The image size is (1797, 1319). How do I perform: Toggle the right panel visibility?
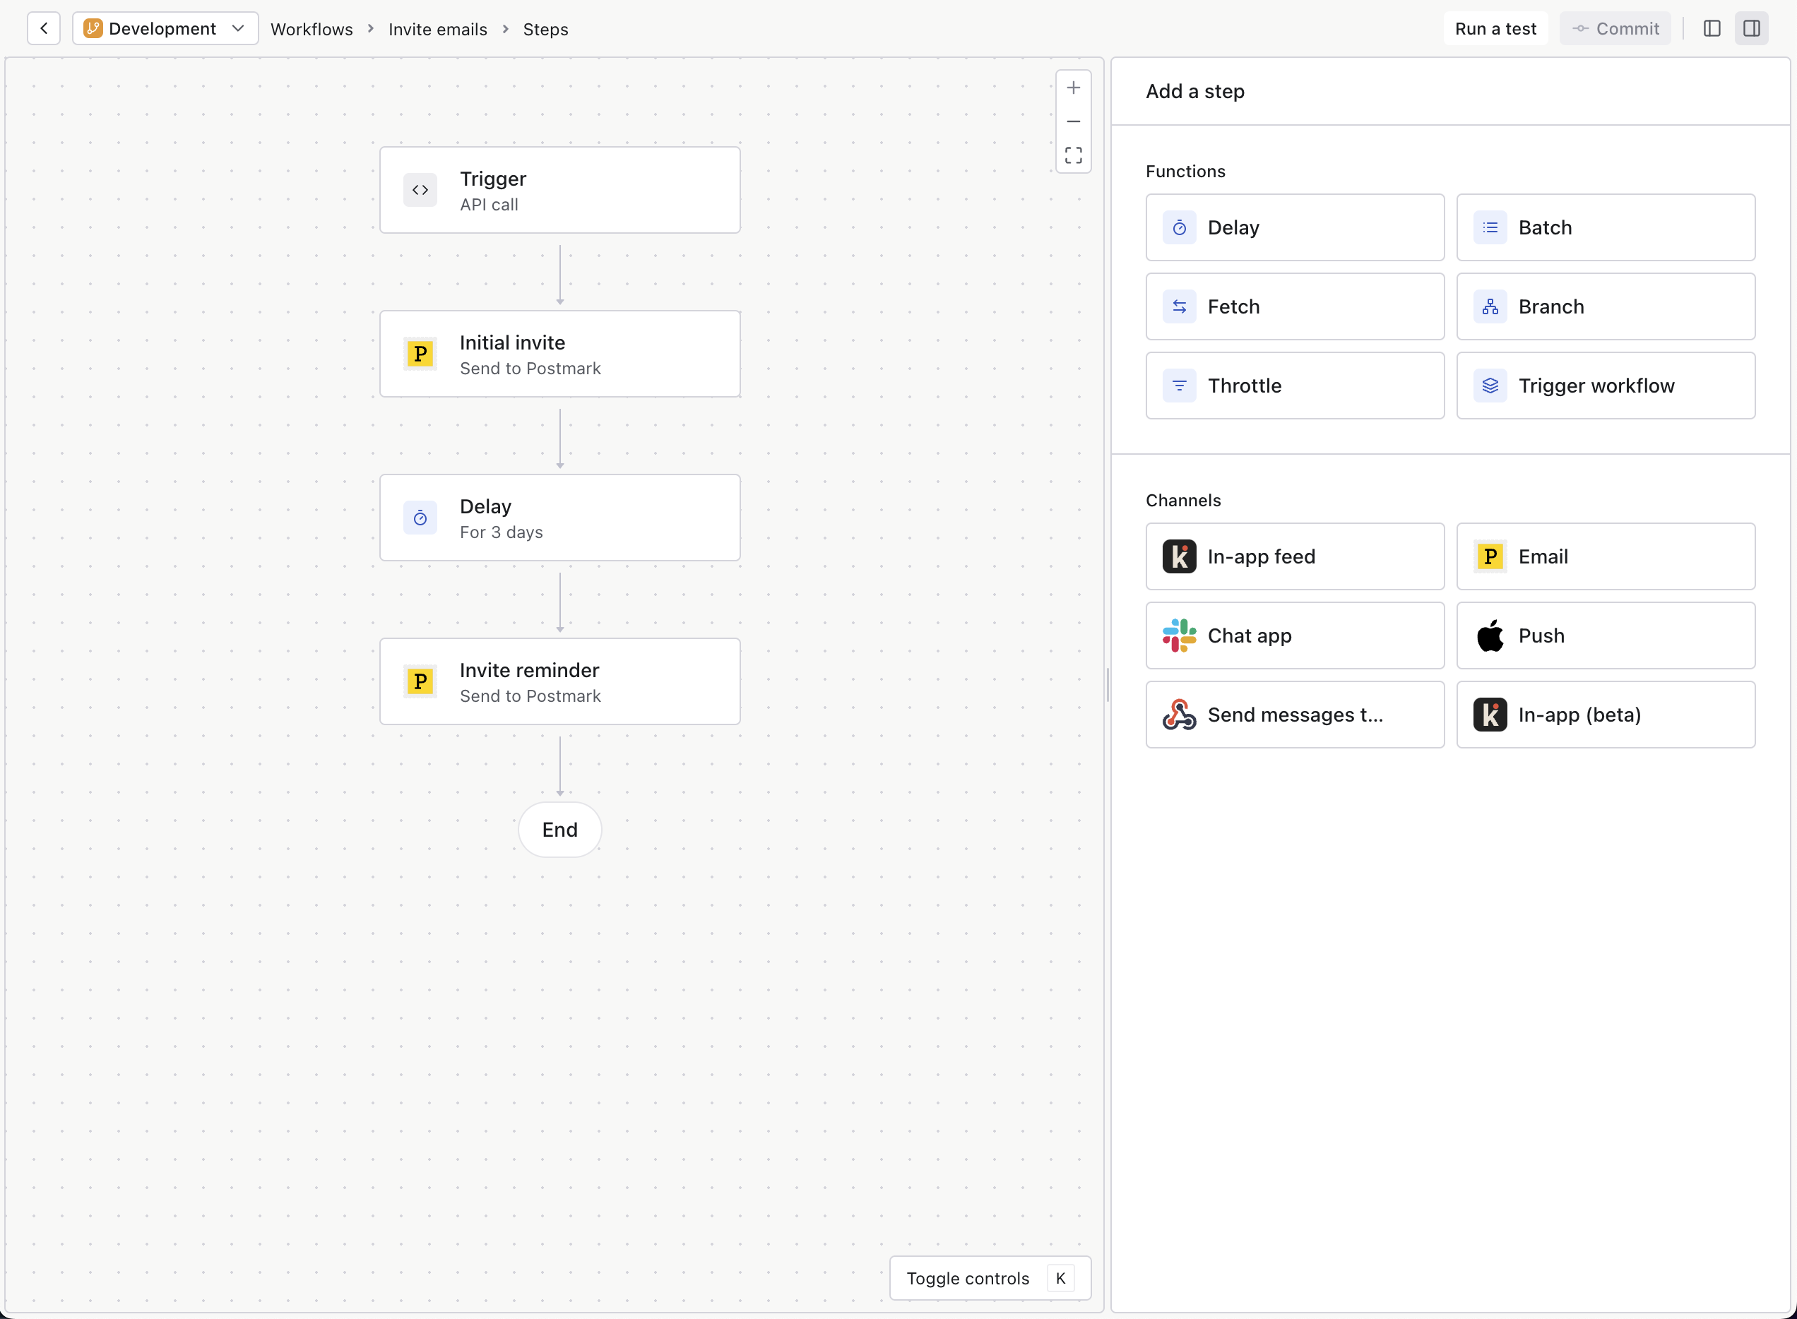point(1752,28)
